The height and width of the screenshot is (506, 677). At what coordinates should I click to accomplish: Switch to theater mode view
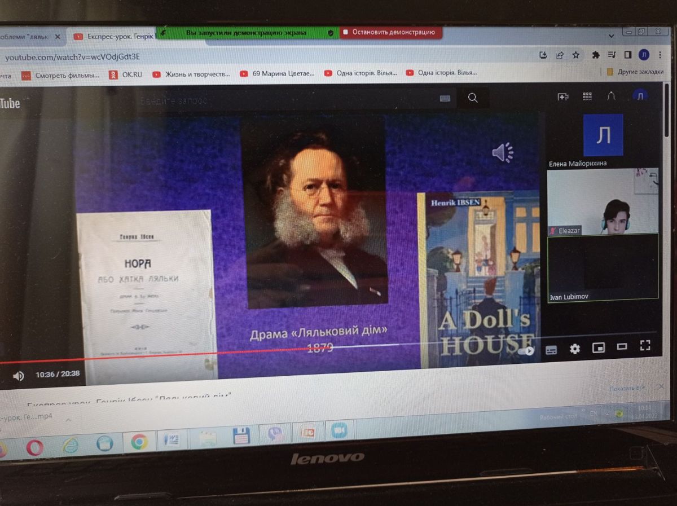(x=622, y=347)
